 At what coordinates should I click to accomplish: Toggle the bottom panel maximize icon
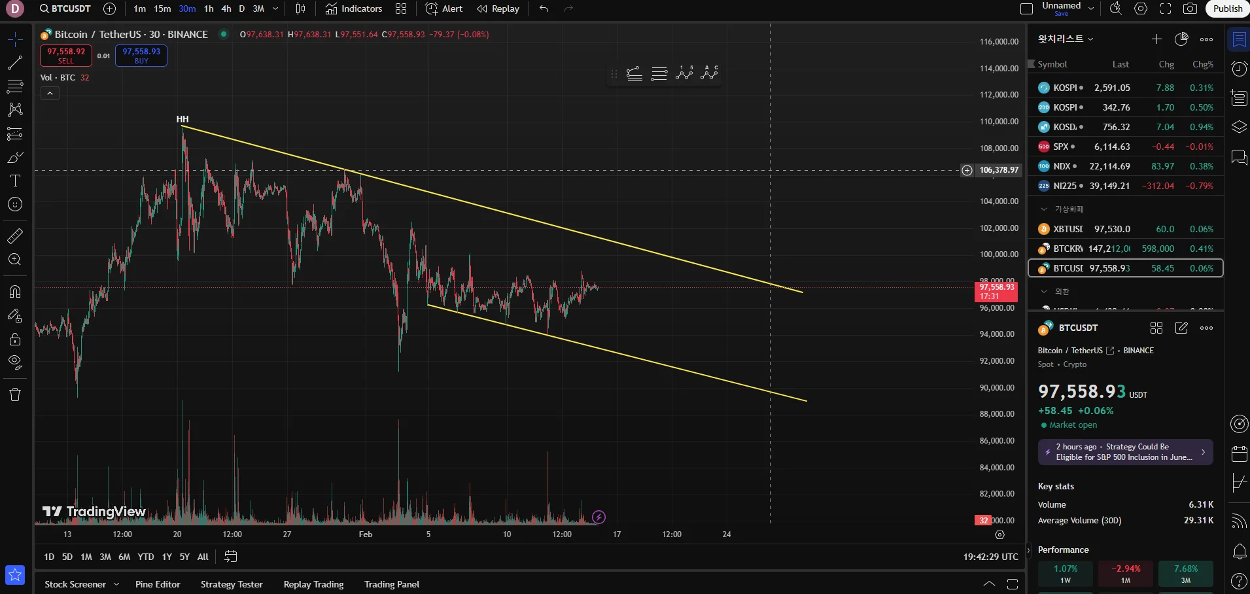(x=1013, y=584)
